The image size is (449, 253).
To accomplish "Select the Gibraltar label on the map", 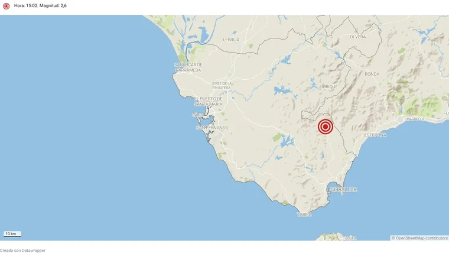I will (x=343, y=189).
